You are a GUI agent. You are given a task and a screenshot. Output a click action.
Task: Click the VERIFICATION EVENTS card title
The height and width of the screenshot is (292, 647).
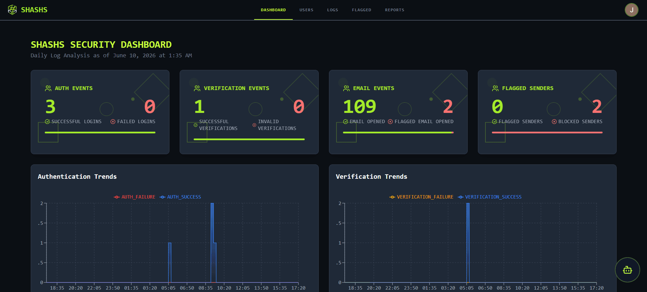[236, 88]
